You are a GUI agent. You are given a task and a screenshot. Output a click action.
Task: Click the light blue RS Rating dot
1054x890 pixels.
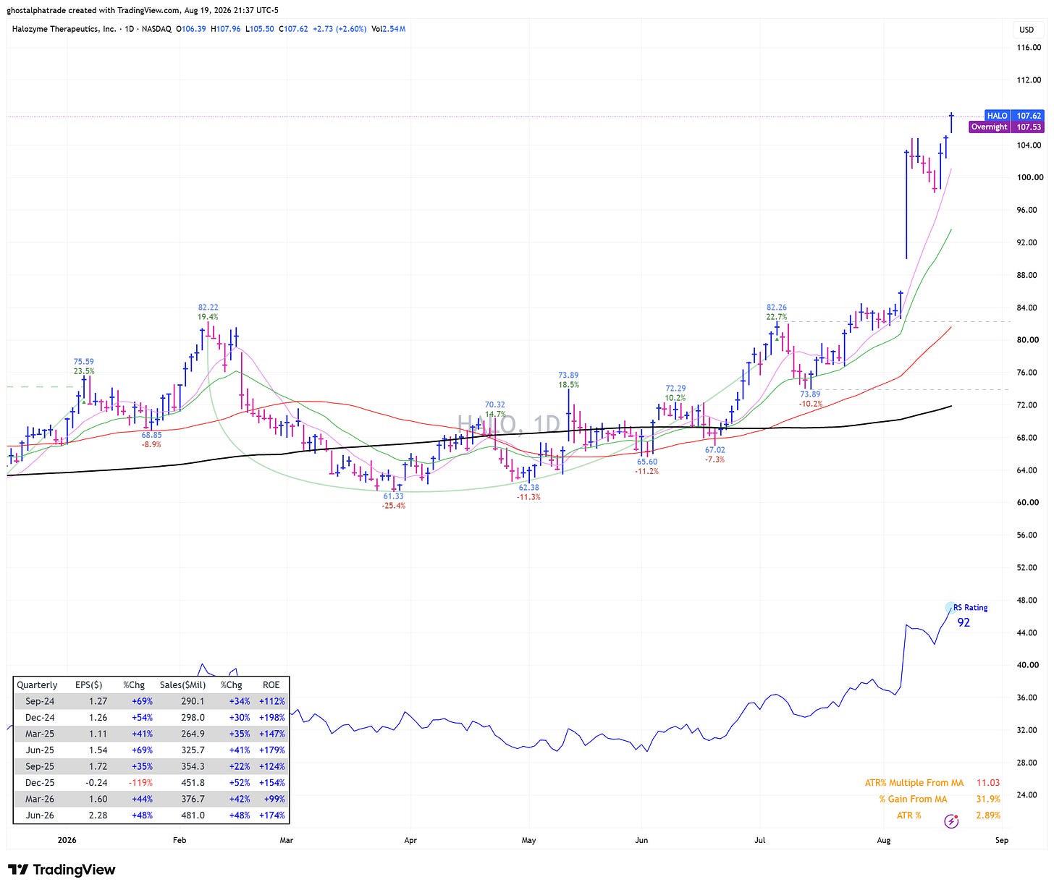pyautogui.click(x=950, y=607)
